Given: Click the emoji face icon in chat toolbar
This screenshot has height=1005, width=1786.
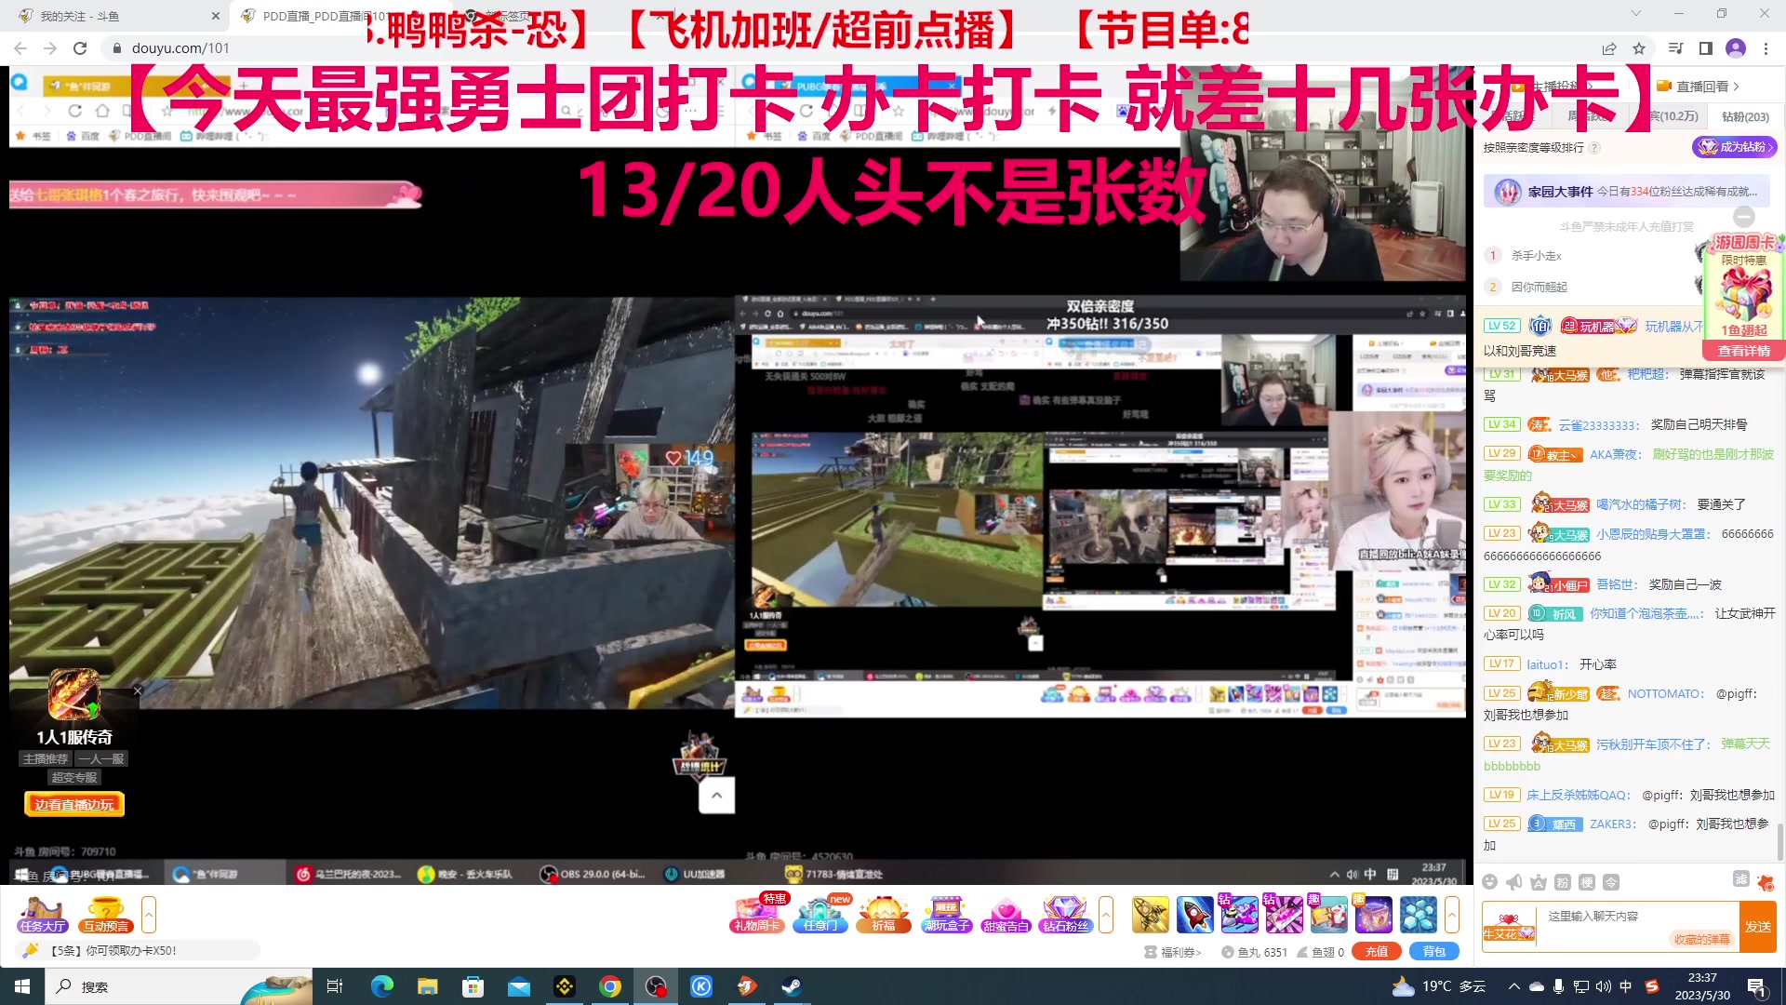Looking at the screenshot, I should coord(1490,882).
